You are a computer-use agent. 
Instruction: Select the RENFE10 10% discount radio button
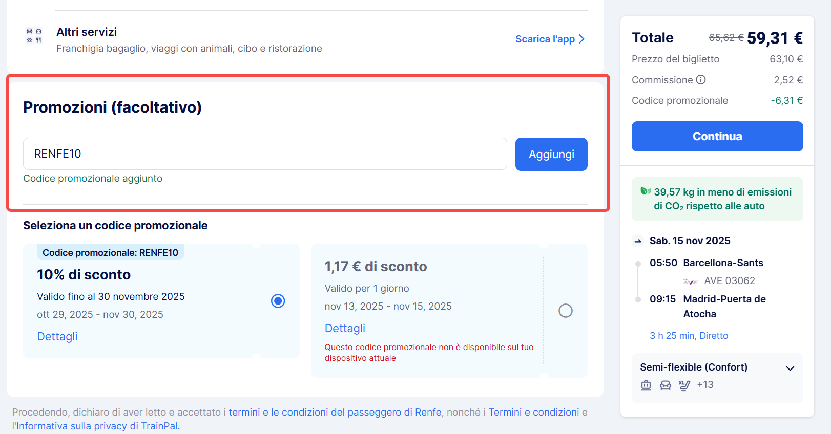pos(278,301)
